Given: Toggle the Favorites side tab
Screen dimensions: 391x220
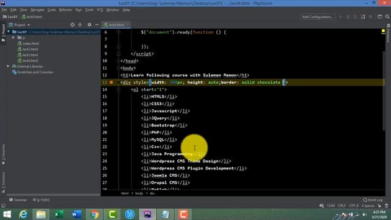Looking at the screenshot, I should [x=3, y=154].
